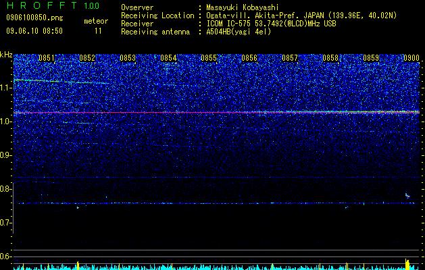425x270 pixels.
Task: Click the 0851 time marker
Action: pos(47,58)
